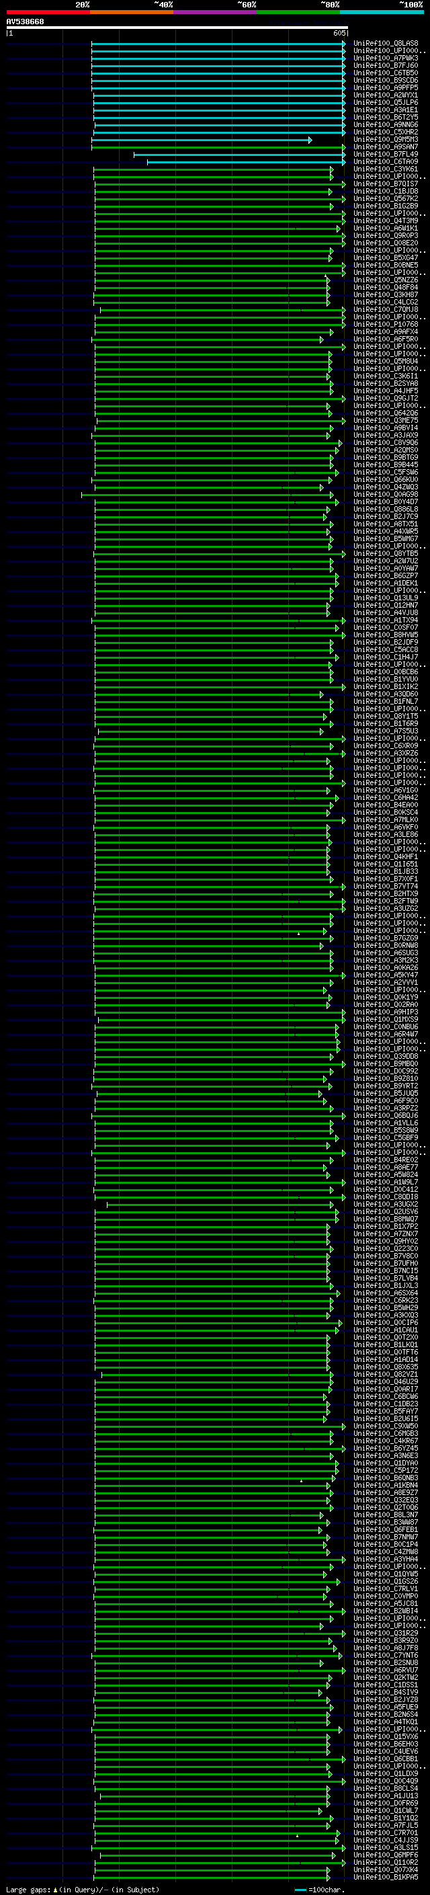Viewport: 430px width, 1895px height.
Task: Select hit UniRef100_Q66KU0
Action: coord(386,480)
